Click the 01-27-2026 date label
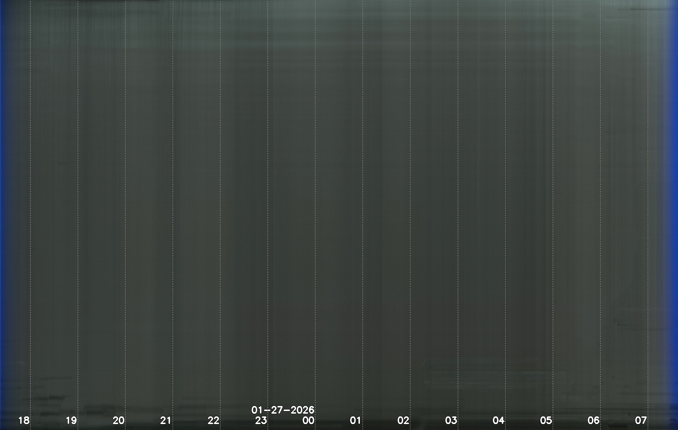678x430 pixels. 283,410
